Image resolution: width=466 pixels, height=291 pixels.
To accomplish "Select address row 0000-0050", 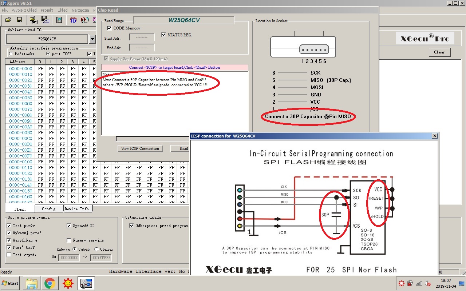I will point(21,97).
